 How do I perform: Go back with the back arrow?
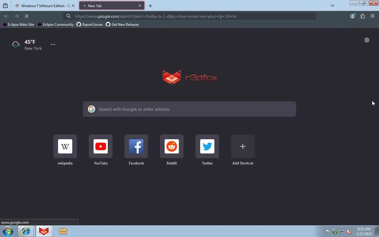[x=7, y=16]
